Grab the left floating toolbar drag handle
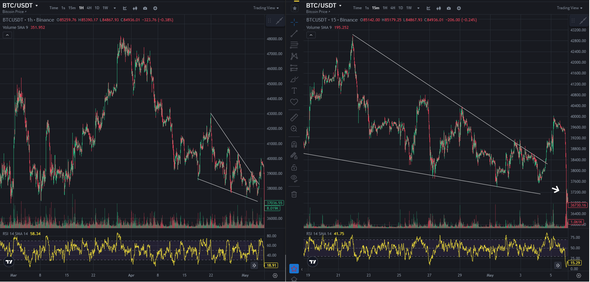This screenshot has height=282, width=590. 270,21
